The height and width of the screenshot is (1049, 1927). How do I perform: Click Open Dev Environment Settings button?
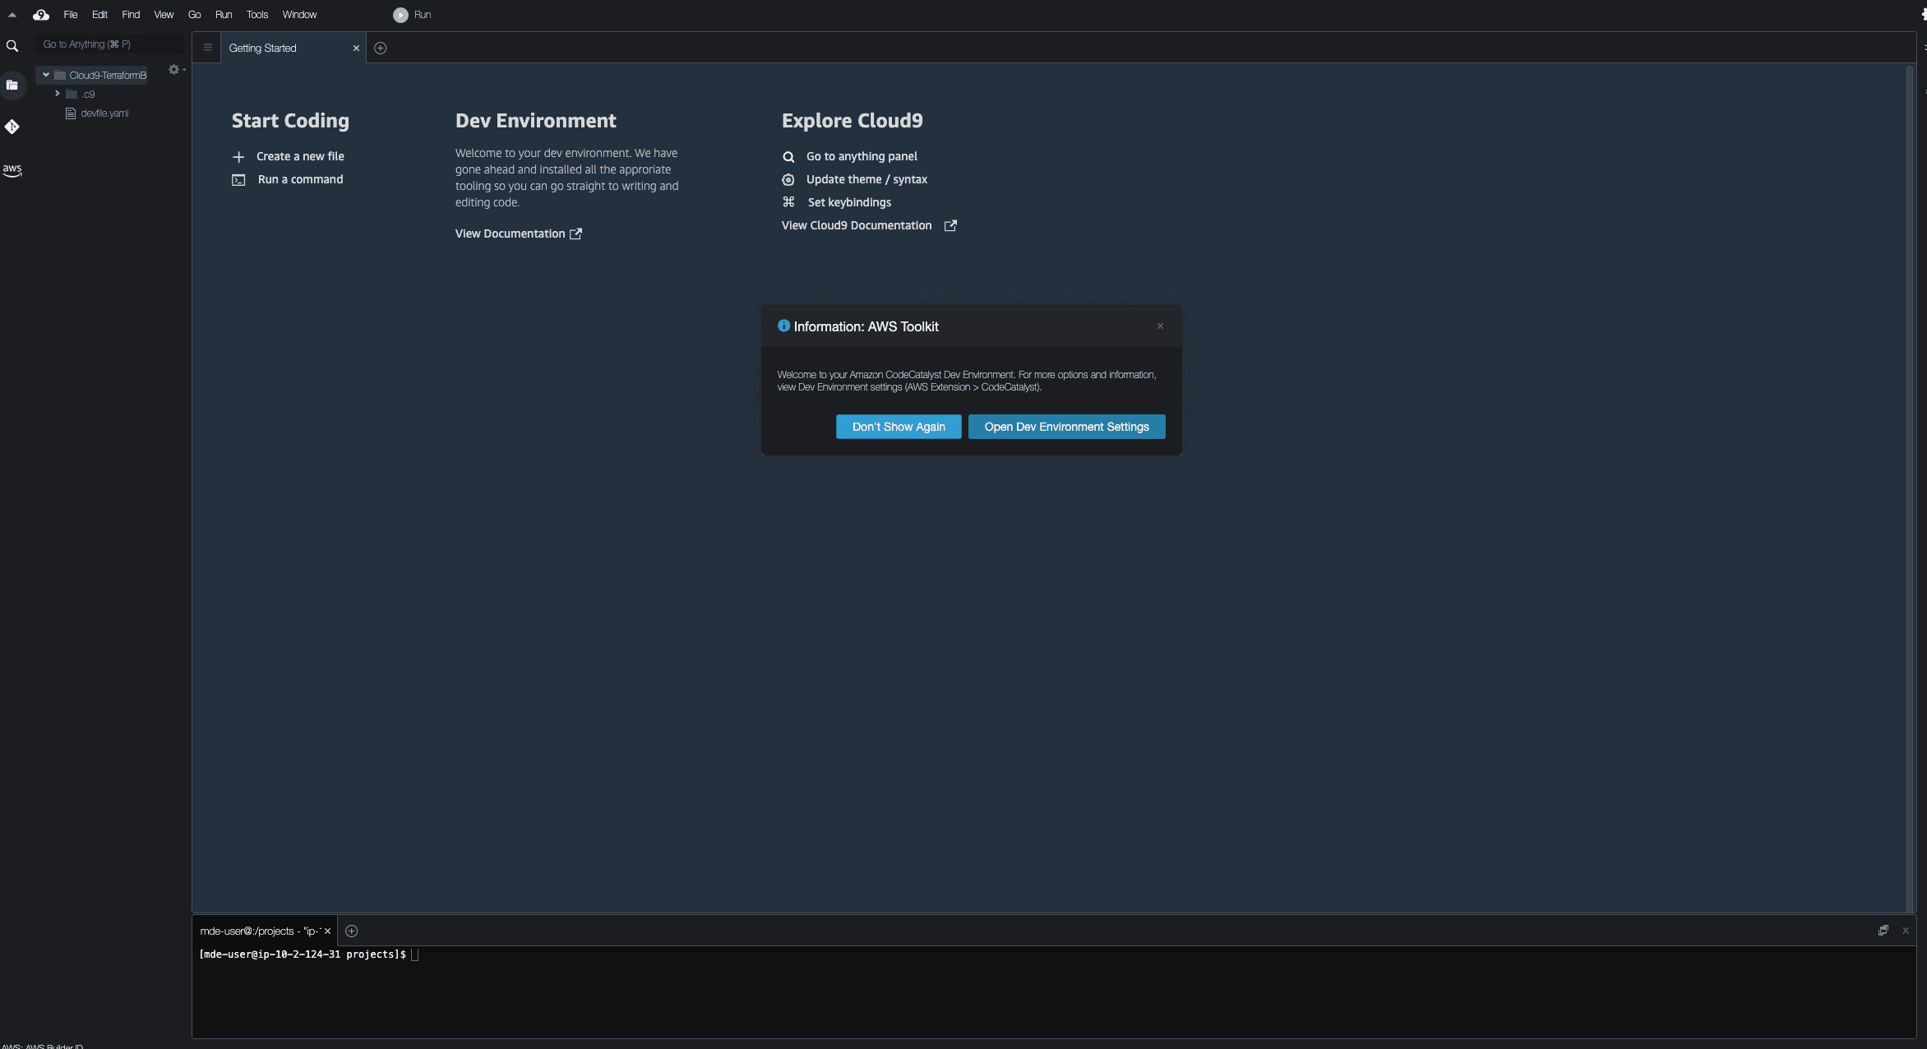(1066, 427)
